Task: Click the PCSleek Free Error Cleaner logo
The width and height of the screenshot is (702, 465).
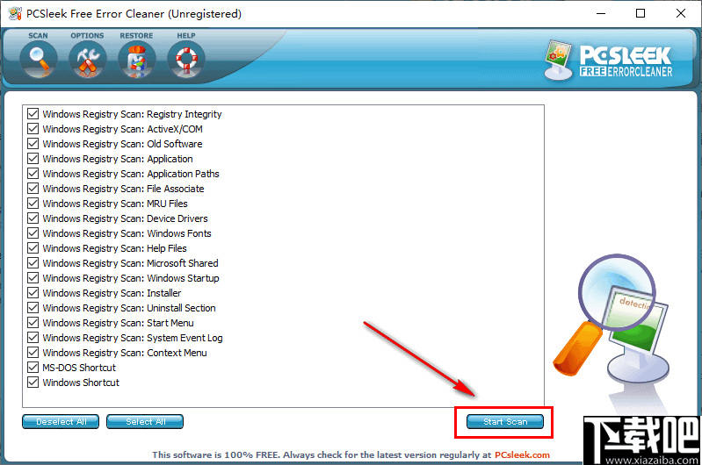Action: [x=609, y=61]
